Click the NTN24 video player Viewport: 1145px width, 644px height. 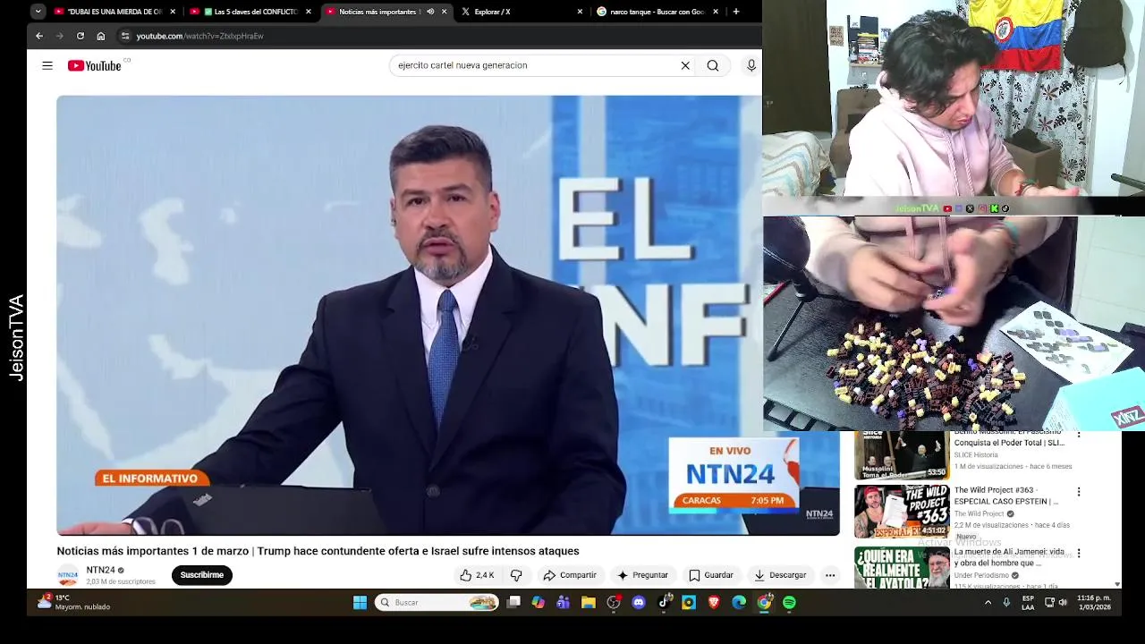448,316
